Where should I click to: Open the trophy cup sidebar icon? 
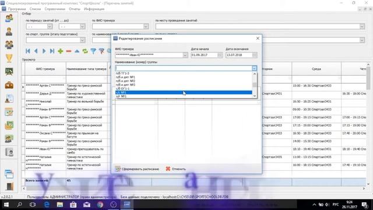coord(9,58)
